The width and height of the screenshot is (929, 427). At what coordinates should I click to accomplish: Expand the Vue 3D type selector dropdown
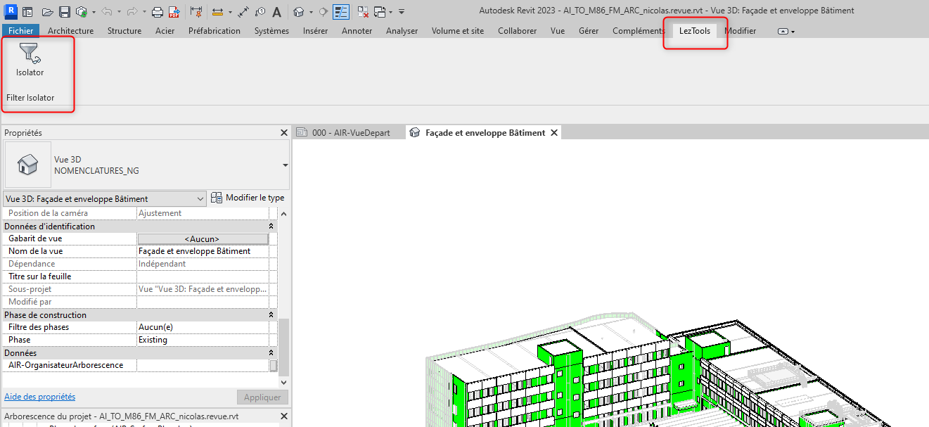coord(285,165)
